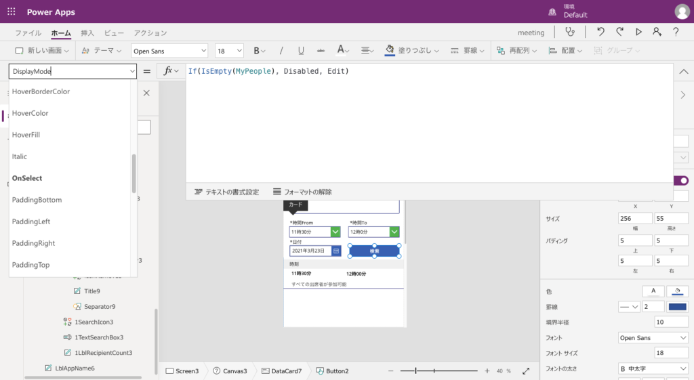Open font color picker
Image resolution: width=694 pixels, height=380 pixels.
pyautogui.click(x=342, y=50)
